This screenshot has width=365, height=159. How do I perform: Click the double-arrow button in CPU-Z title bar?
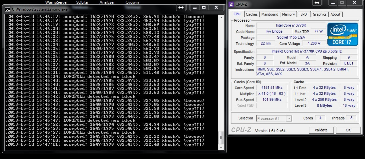tap(317, 3)
